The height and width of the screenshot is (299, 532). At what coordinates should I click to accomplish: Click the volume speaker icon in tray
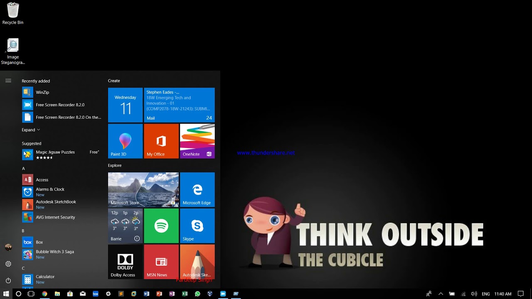473,294
